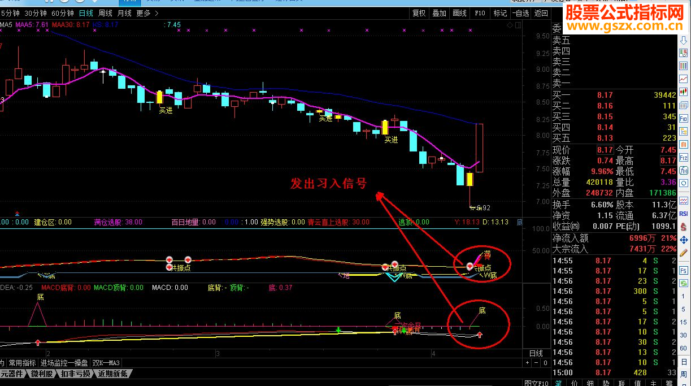The height and width of the screenshot is (386, 691).
Task: Select the 日 daily button in right sidebar
Action: [683, 362]
